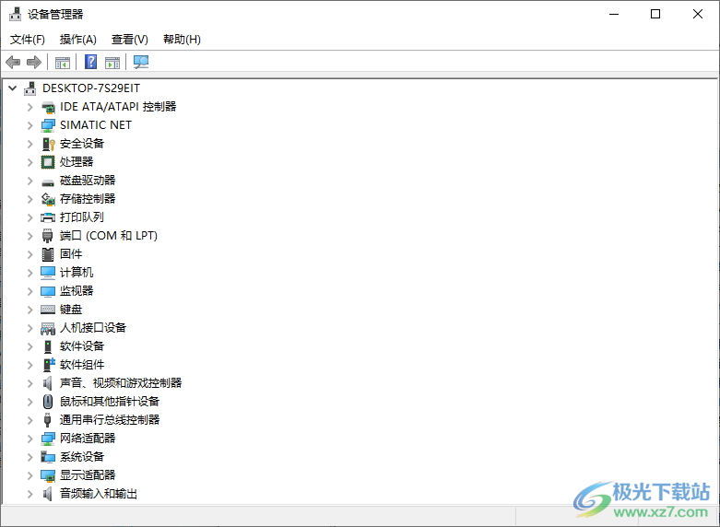Expand the 处理器 category

[x=30, y=162]
